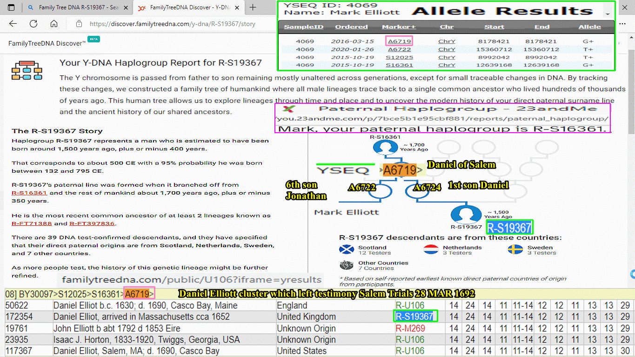Click the A6724 branch label
The image size is (635, 357).
coord(427,187)
